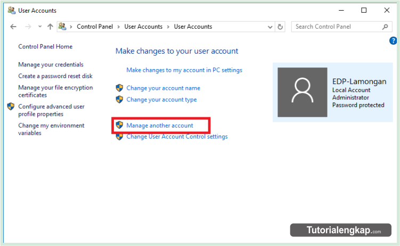Select Control Panel in the breadcrumb
Viewport: 400px width, 246px height.
click(95, 27)
